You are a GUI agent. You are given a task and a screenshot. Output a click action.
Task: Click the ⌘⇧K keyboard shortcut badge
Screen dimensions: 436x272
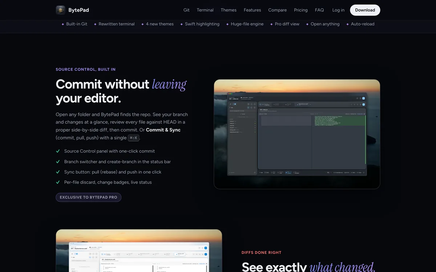coord(134,138)
